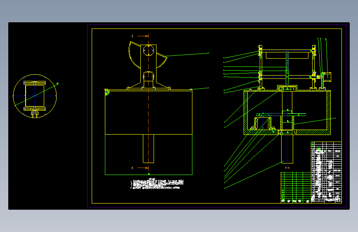The image size is (358, 232).
Task: Click the green revision table in title block
Action: [296, 187]
